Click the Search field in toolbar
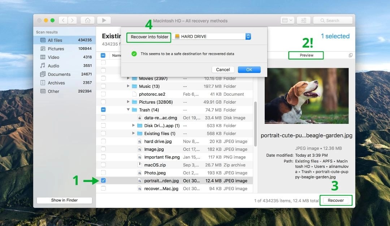This screenshot has height=226, width=390. (333, 20)
